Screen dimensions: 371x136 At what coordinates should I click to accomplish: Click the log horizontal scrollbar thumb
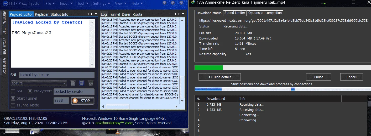pyautogui.click(x=117, y=106)
